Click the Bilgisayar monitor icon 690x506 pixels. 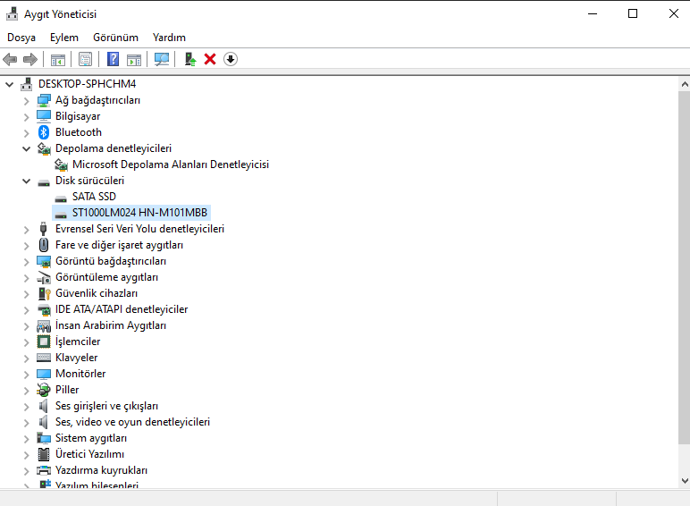[x=44, y=116]
